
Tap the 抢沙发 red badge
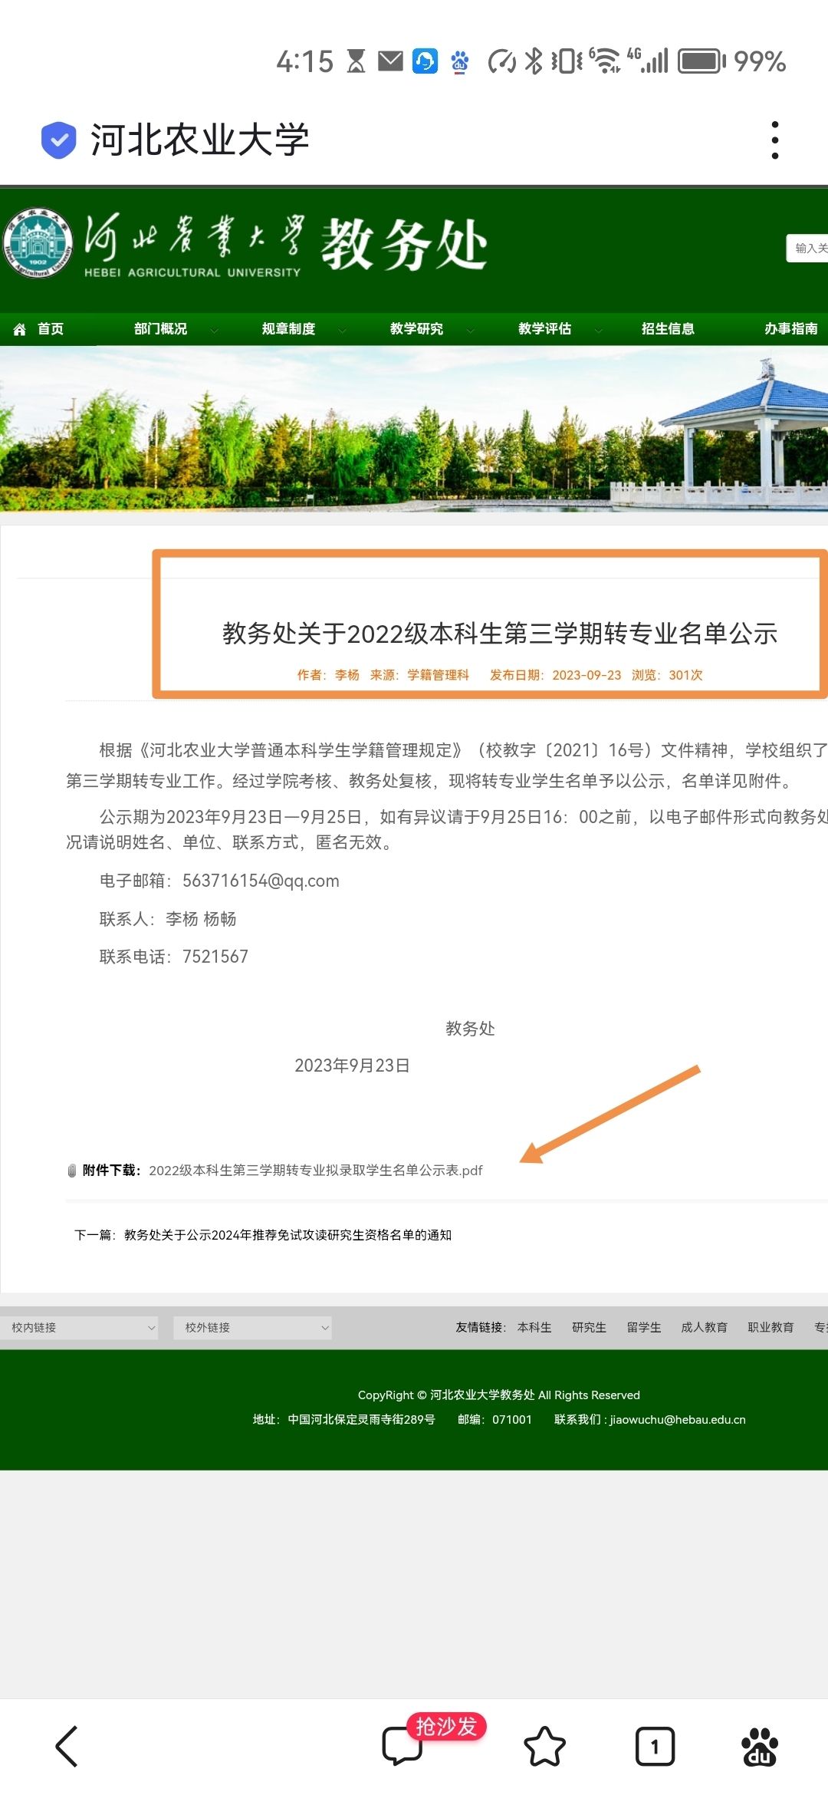[x=446, y=1726]
